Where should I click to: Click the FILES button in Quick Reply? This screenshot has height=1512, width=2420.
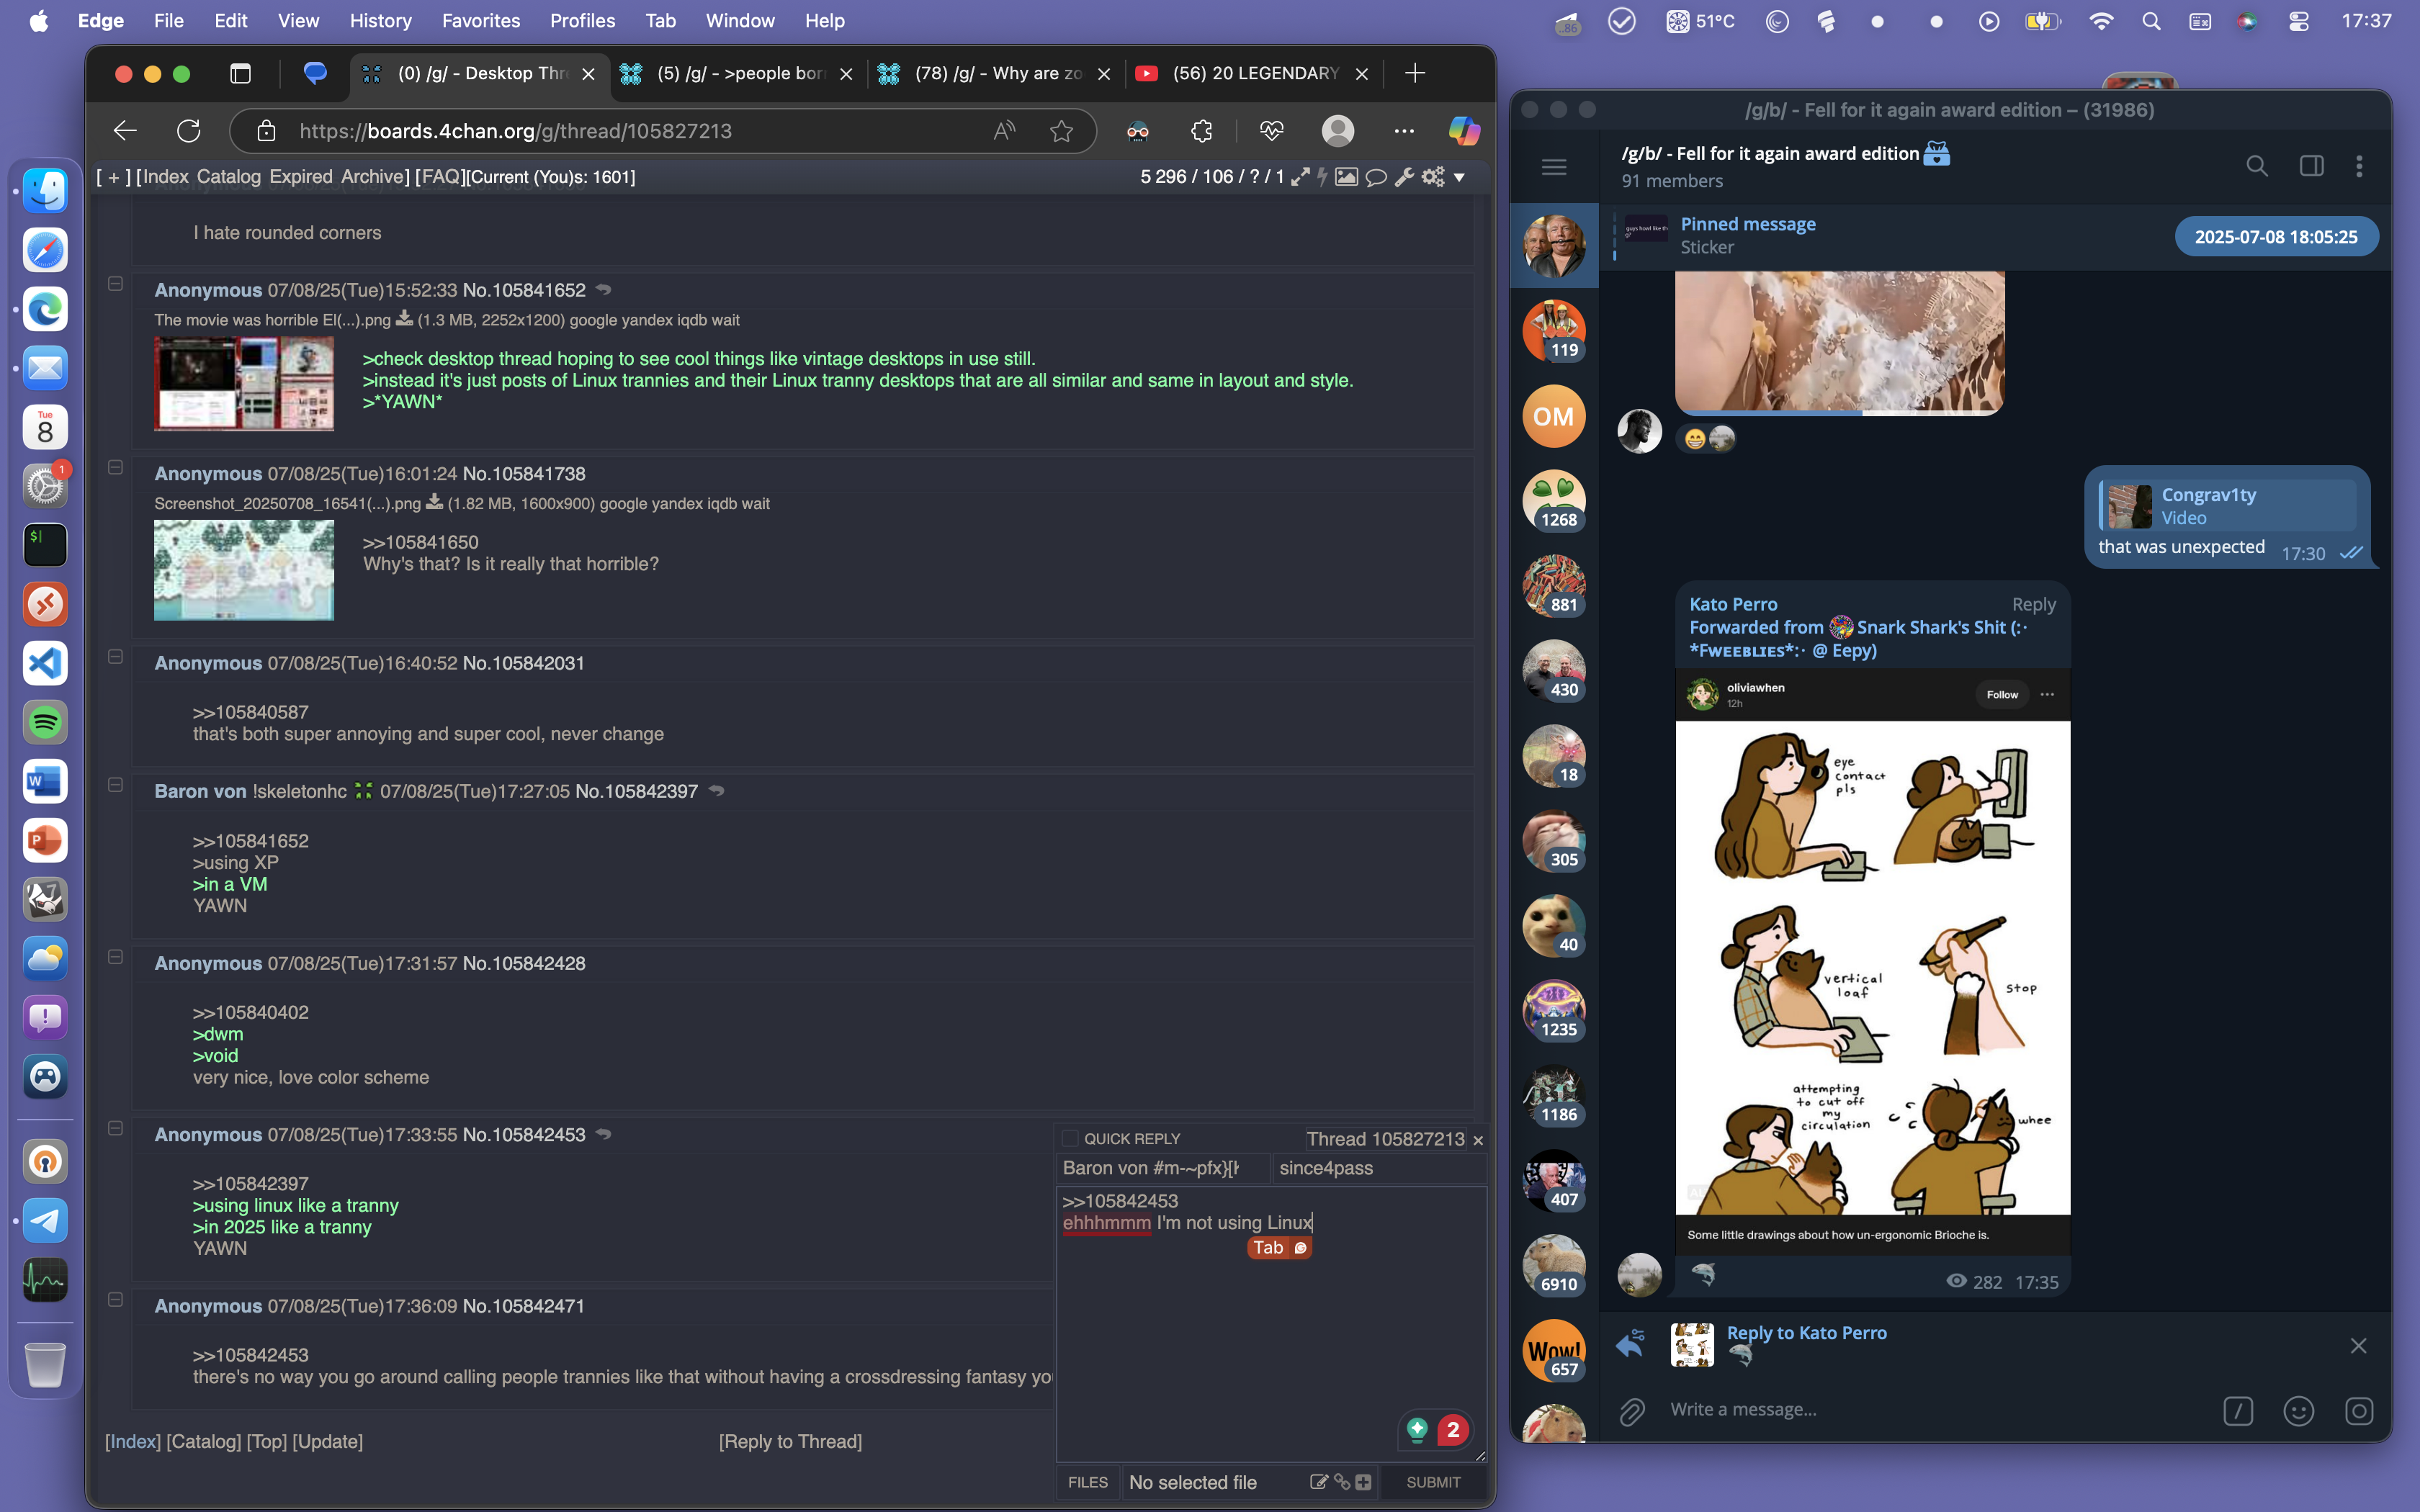coord(1087,1482)
